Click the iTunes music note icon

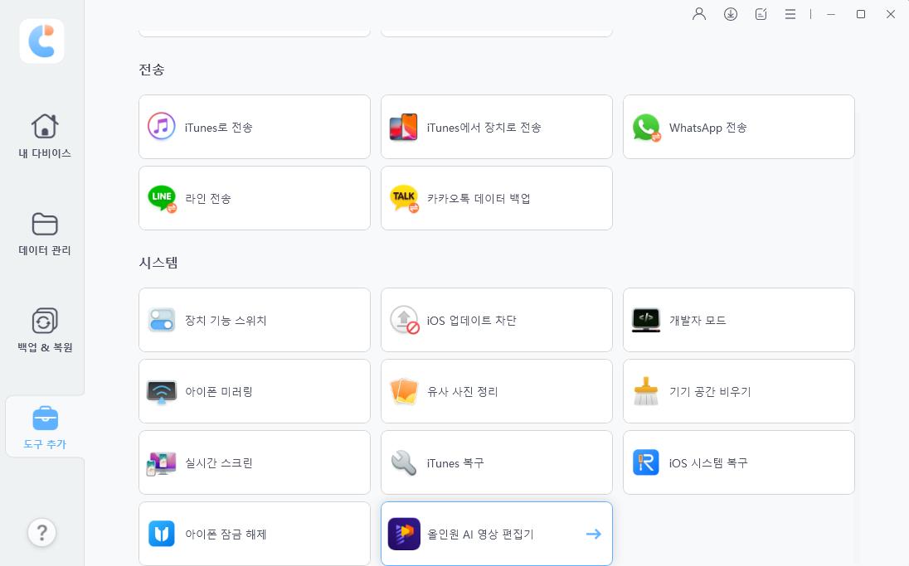[162, 127]
